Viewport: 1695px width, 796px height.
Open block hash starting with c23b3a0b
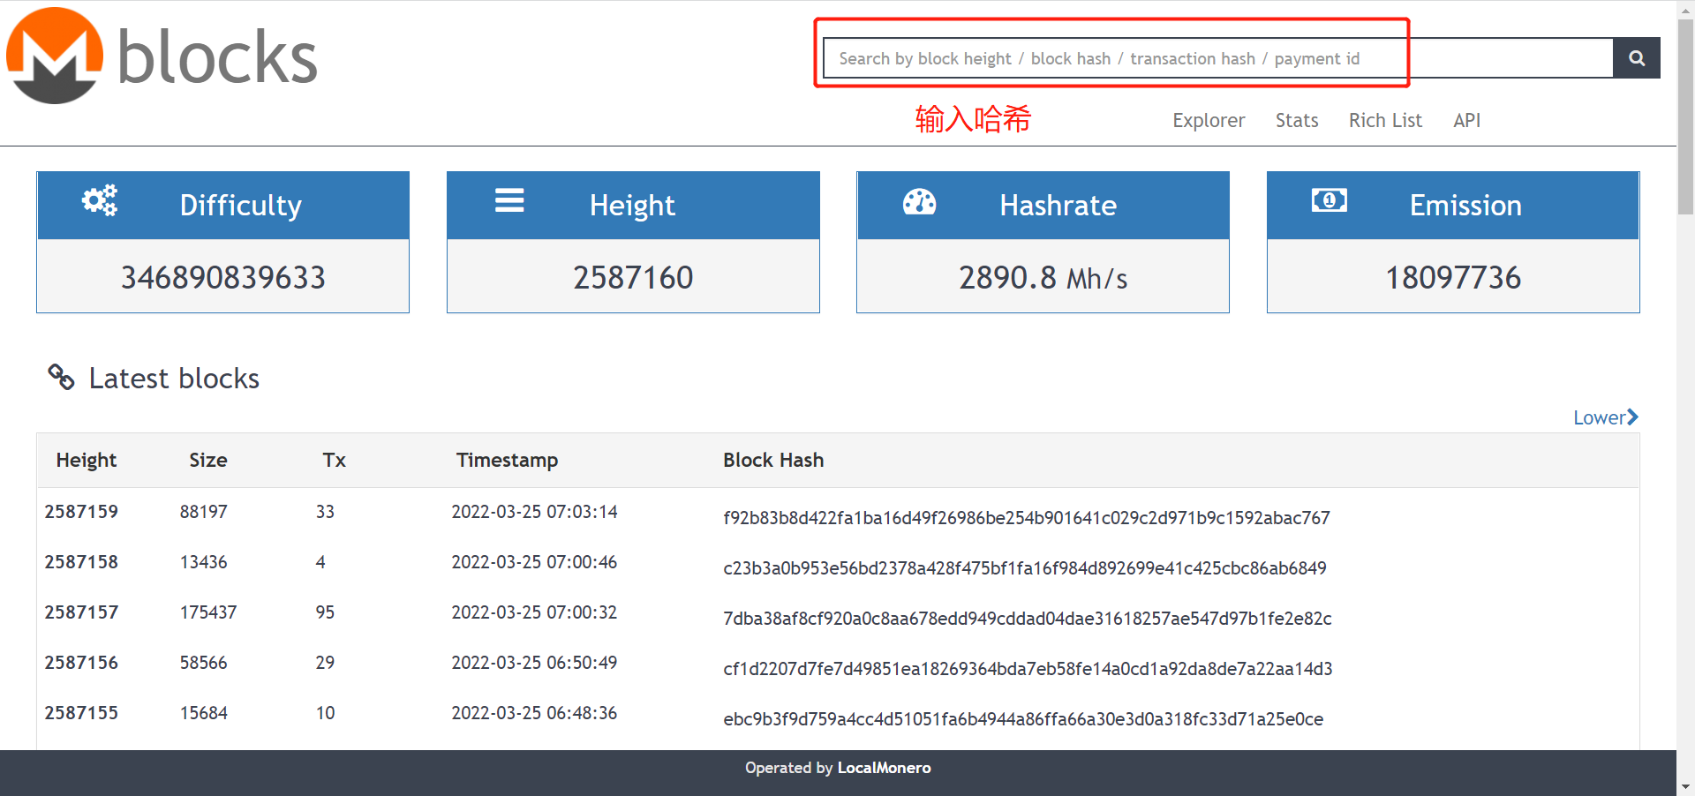click(x=1024, y=568)
